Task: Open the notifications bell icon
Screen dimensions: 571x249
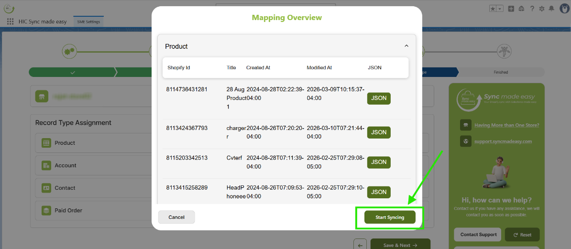Action: tap(552, 9)
